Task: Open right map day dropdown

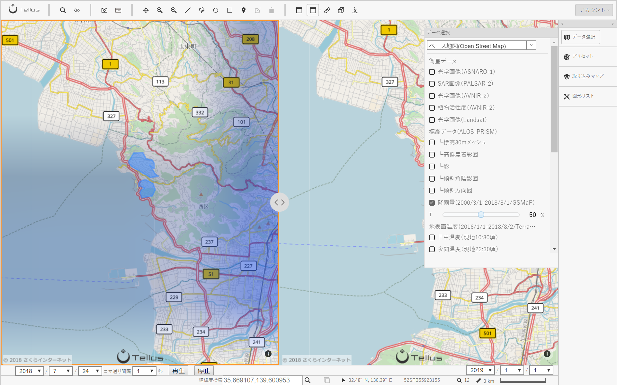Action: click(541, 370)
